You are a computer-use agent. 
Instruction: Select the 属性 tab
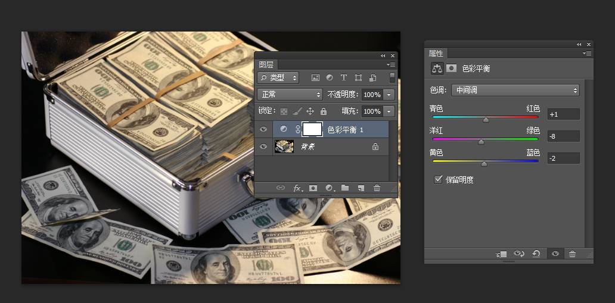point(436,54)
